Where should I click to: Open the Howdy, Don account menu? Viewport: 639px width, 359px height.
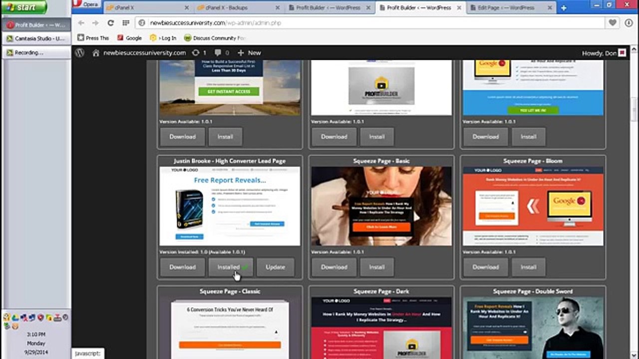[604, 53]
